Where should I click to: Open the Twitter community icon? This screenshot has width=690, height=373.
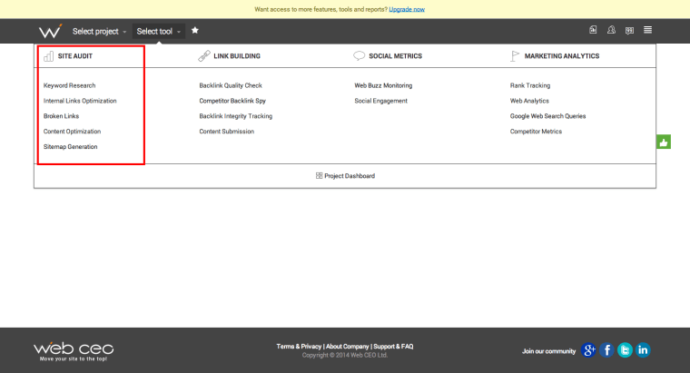(x=625, y=350)
